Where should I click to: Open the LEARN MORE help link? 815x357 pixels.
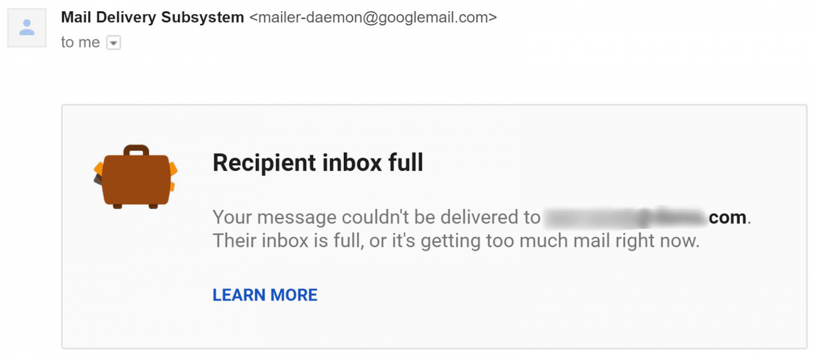(x=265, y=294)
